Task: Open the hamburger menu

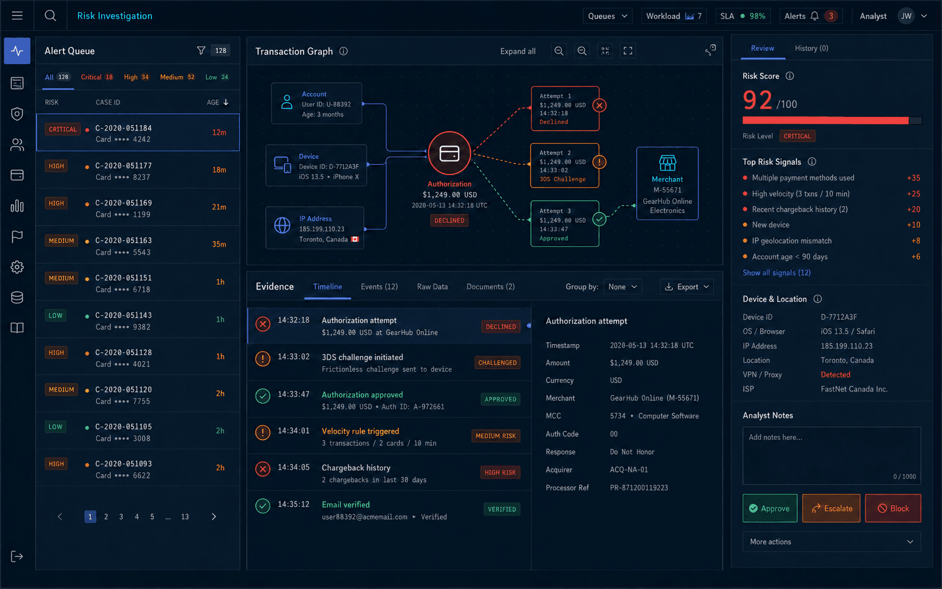Action: (x=17, y=16)
